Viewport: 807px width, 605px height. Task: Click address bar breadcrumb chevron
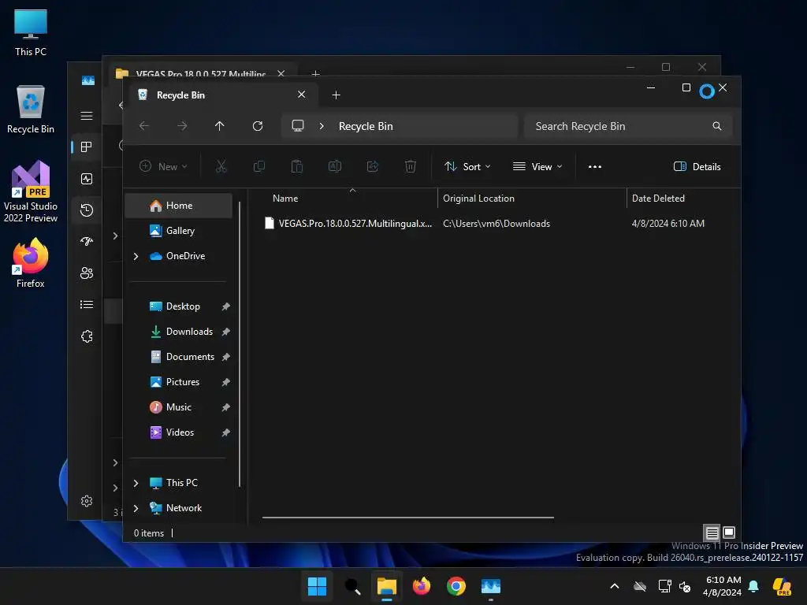tap(322, 126)
